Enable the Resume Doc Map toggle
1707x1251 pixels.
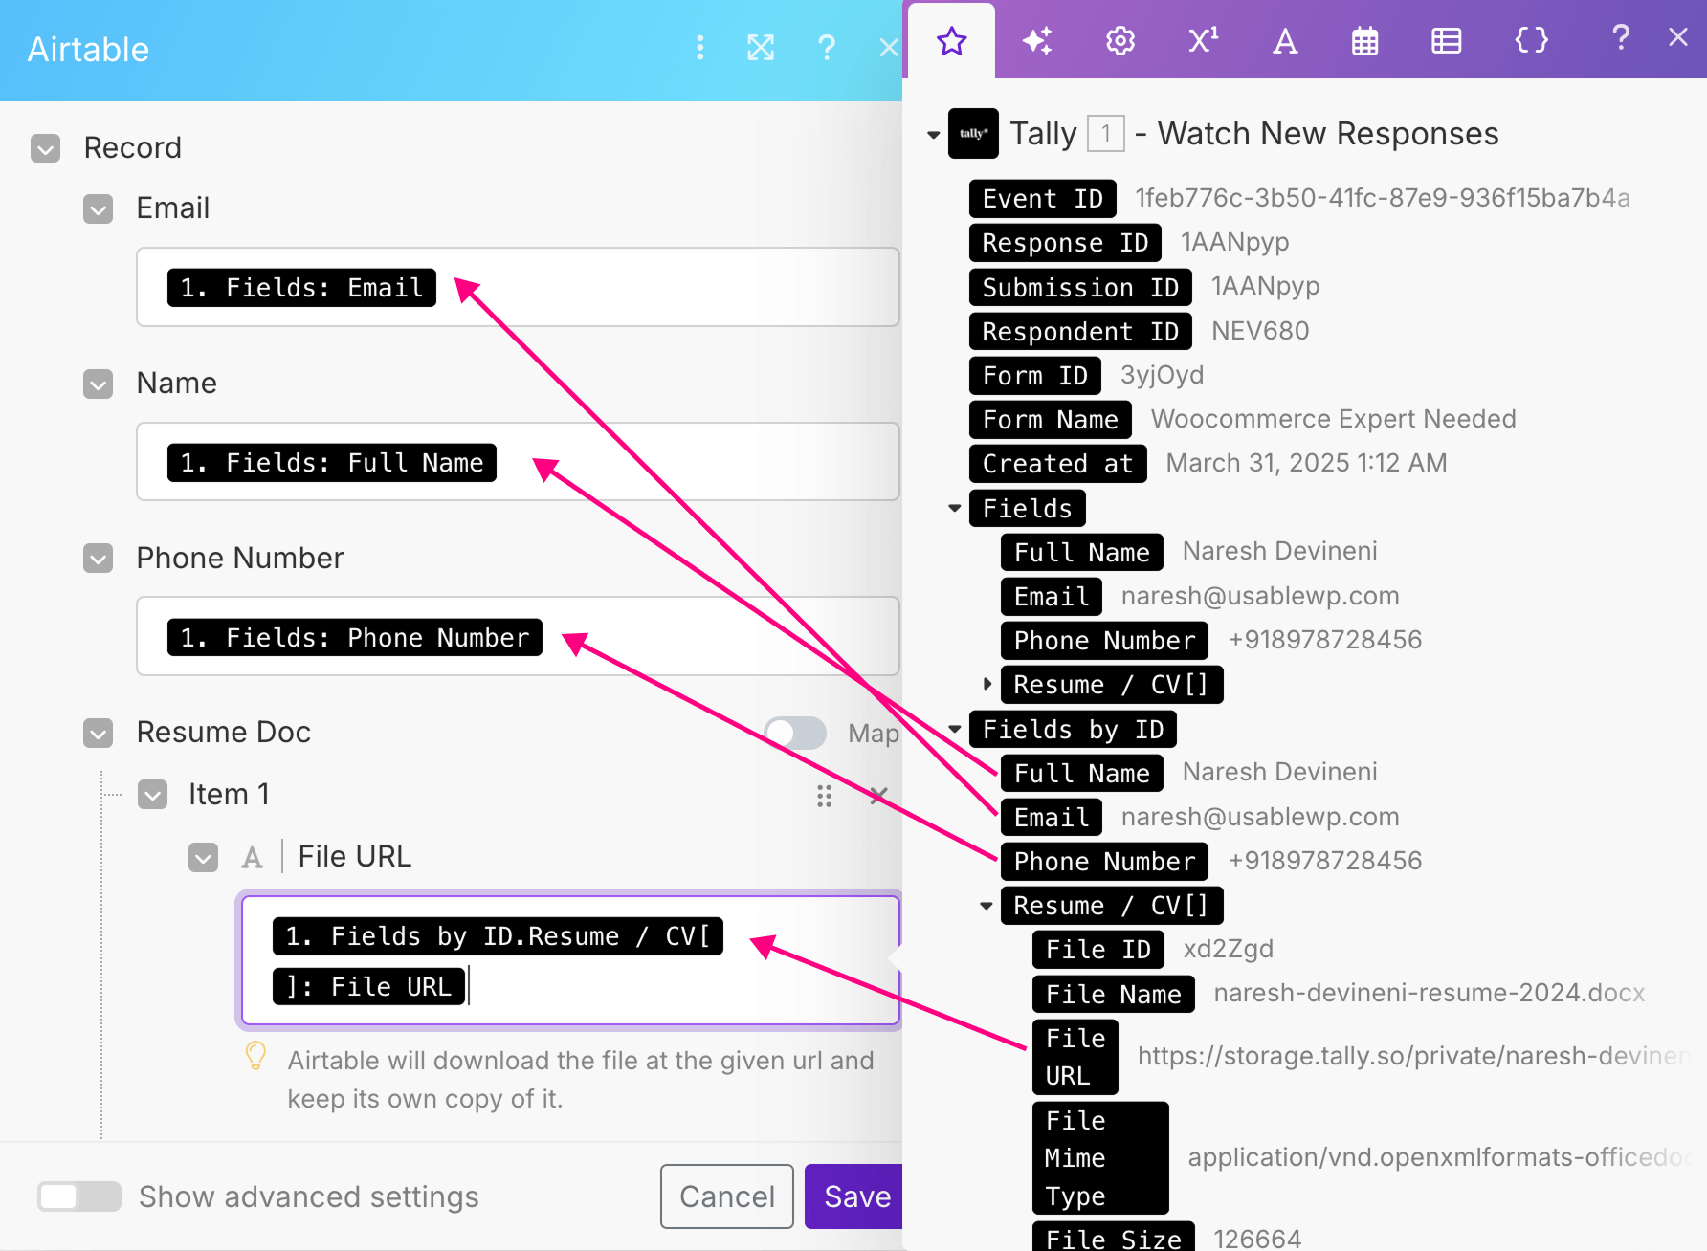tap(796, 734)
